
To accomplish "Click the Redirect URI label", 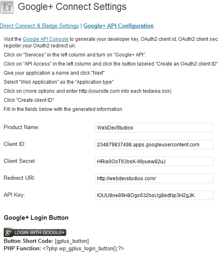I will click(x=19, y=178).
